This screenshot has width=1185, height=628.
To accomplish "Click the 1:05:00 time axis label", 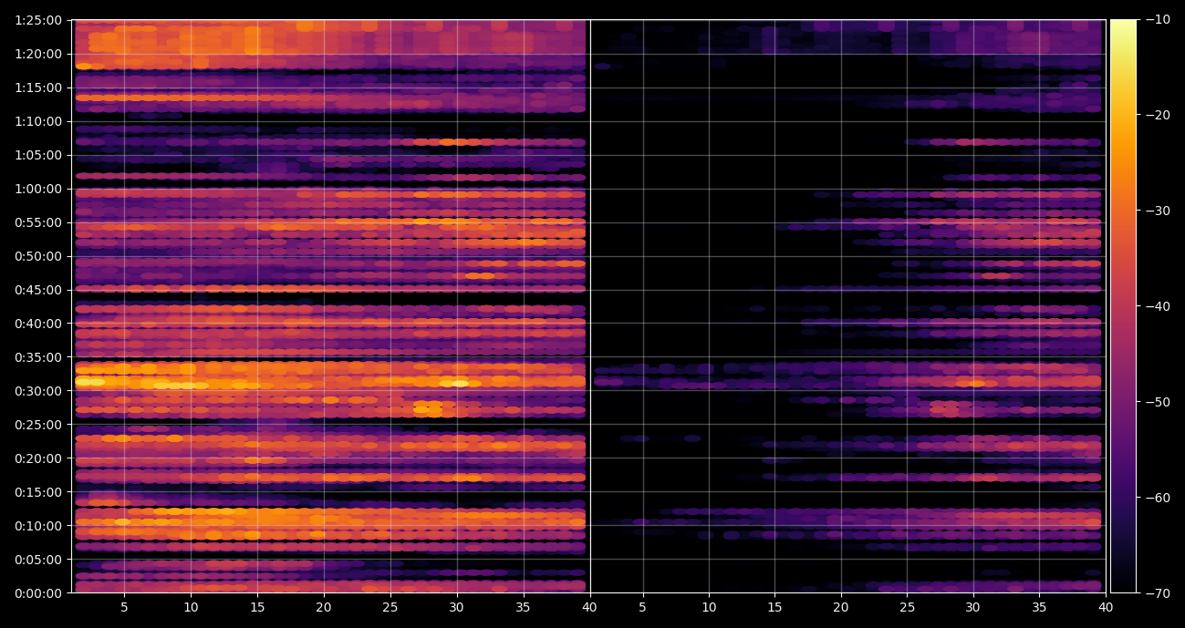I will coord(38,155).
